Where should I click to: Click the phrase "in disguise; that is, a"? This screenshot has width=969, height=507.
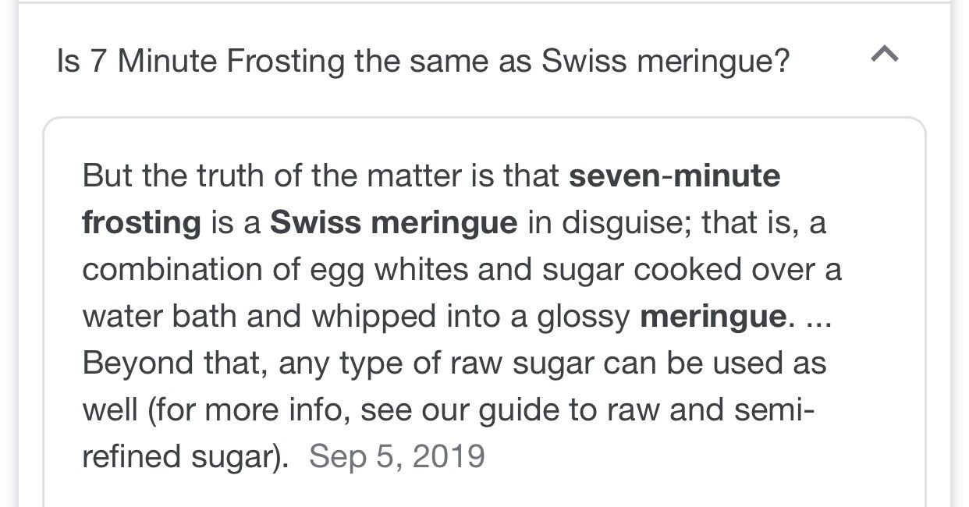(x=676, y=223)
